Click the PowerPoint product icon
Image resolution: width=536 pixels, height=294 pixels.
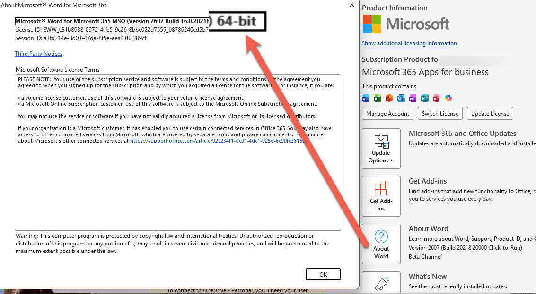[389, 99]
